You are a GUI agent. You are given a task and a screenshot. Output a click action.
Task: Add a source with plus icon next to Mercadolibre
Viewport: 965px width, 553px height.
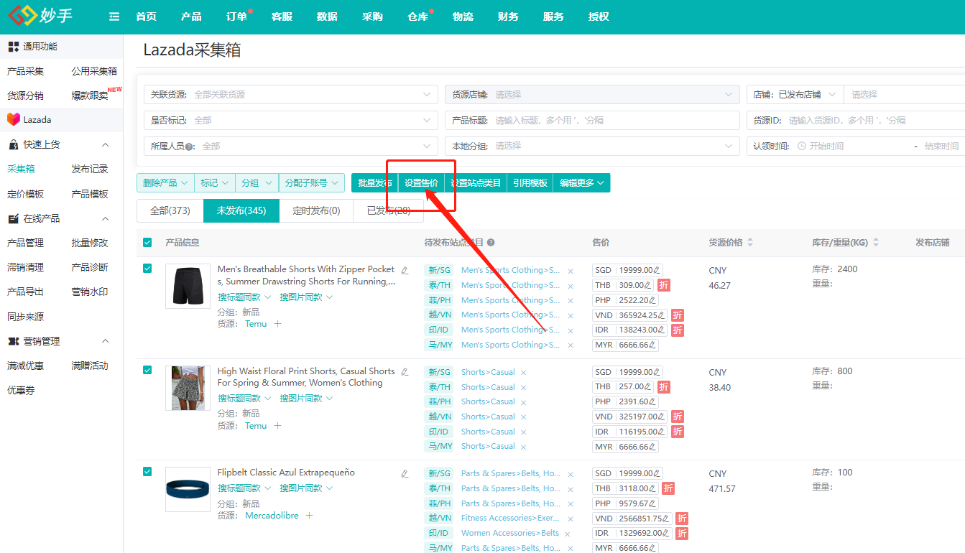click(309, 516)
